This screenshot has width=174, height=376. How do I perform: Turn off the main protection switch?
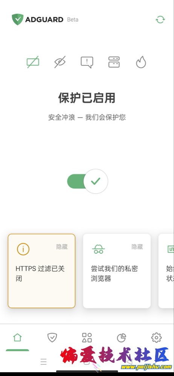87,181
